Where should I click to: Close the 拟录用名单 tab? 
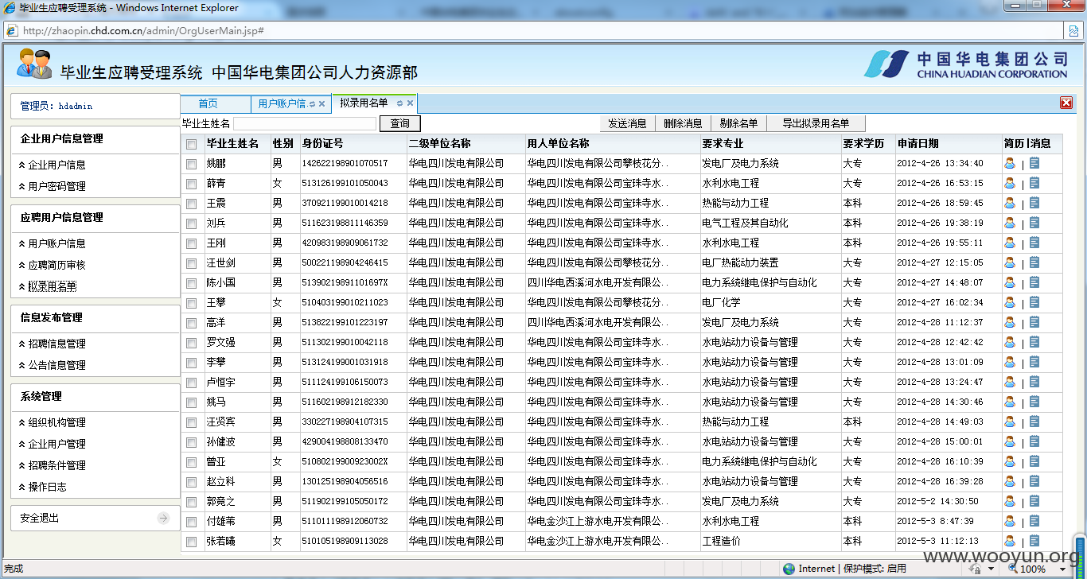tap(411, 103)
